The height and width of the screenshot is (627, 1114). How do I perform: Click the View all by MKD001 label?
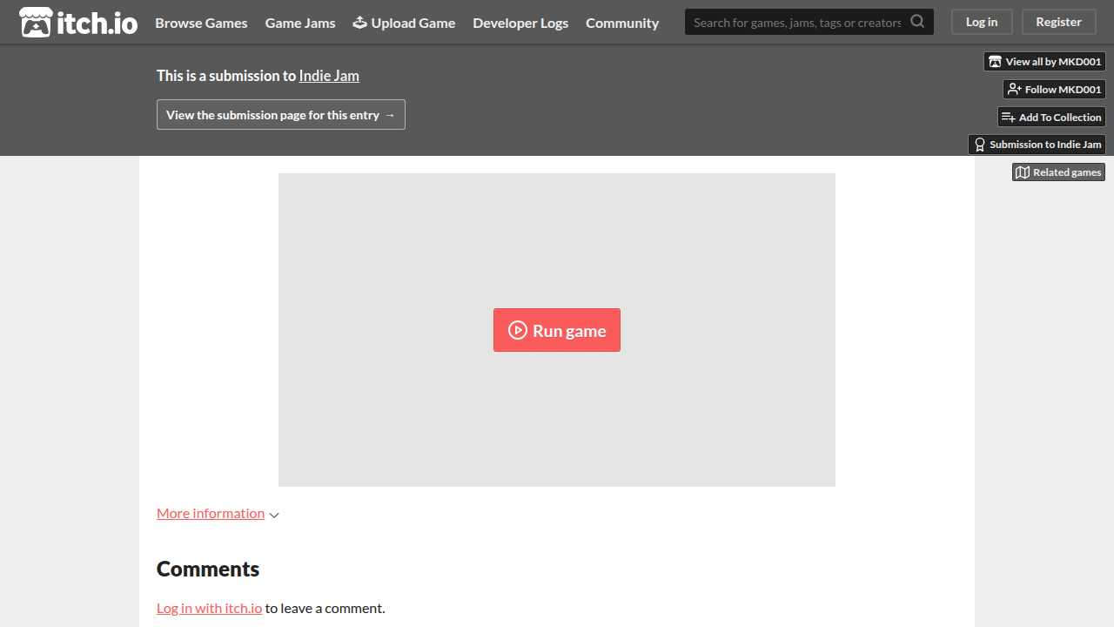point(1053,62)
